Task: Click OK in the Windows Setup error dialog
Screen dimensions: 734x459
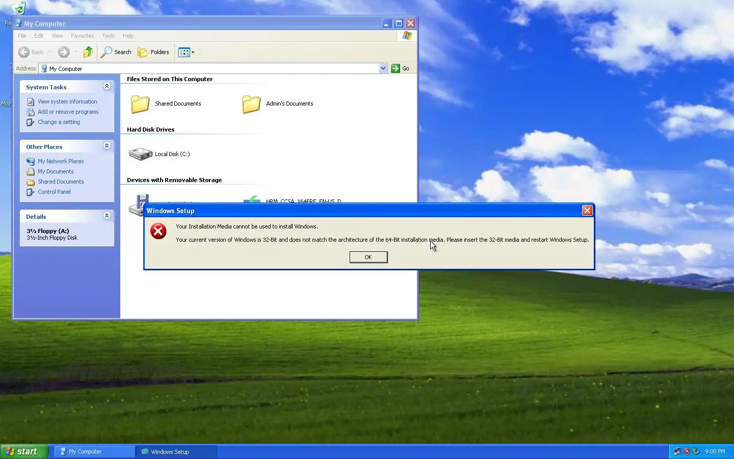Action: tap(369, 257)
